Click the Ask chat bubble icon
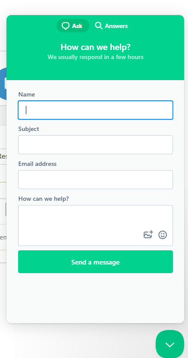 click(66, 26)
